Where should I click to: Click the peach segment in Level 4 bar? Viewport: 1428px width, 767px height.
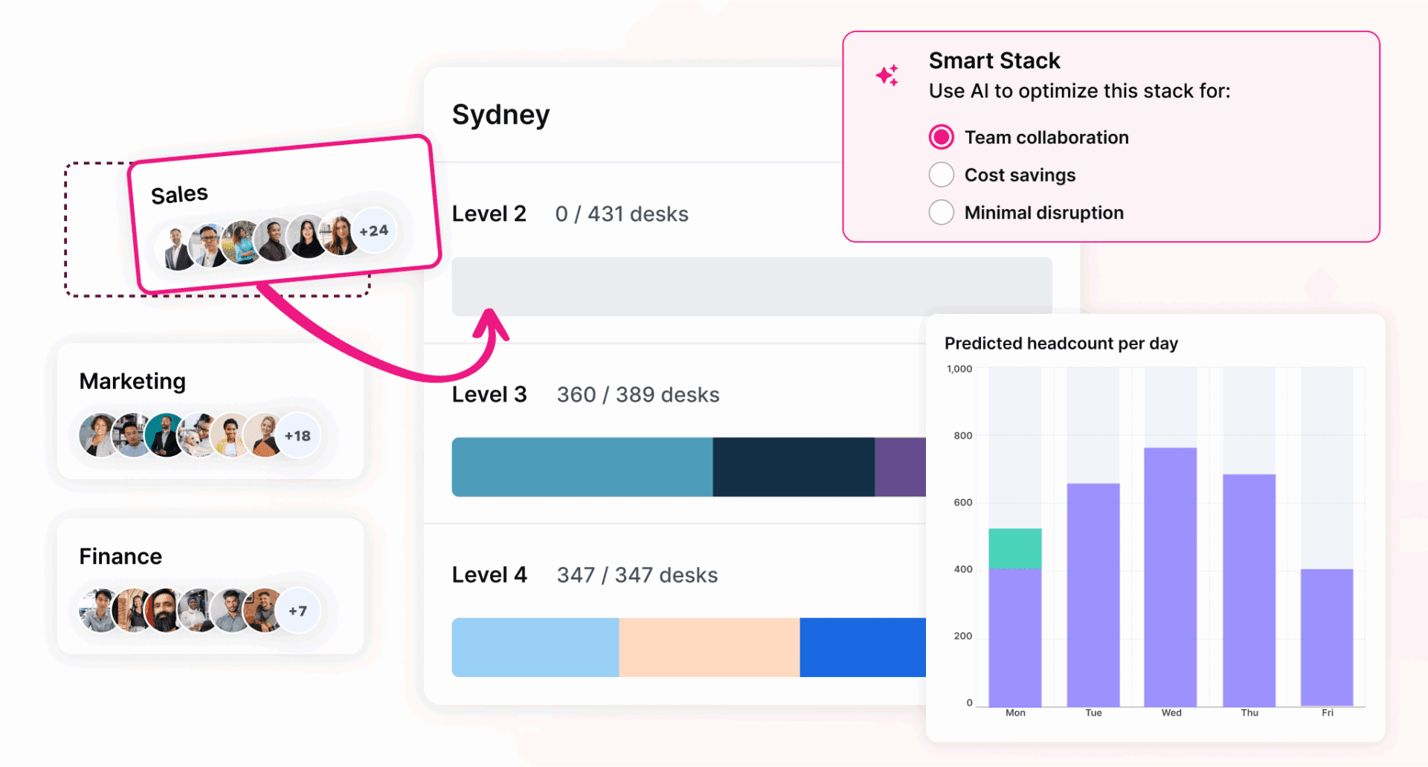709,647
